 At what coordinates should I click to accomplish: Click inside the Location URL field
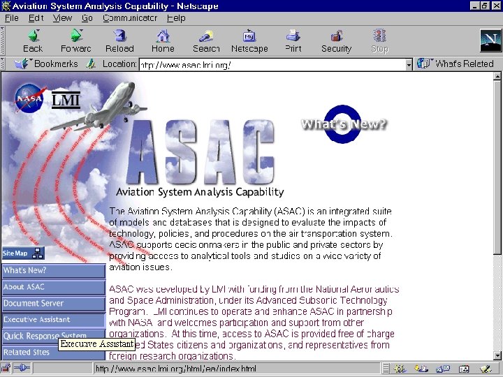[x=272, y=65]
